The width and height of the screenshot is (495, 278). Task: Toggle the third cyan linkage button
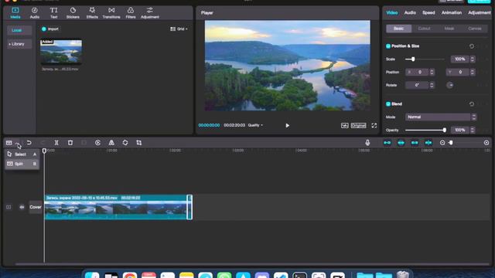click(415, 143)
